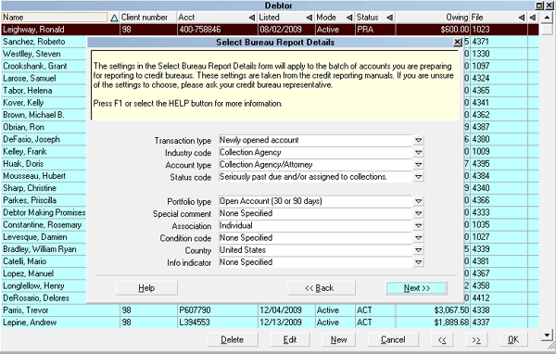Open the Condition code dropdown arrow
Viewport: 556px width, 354px height.
point(418,237)
